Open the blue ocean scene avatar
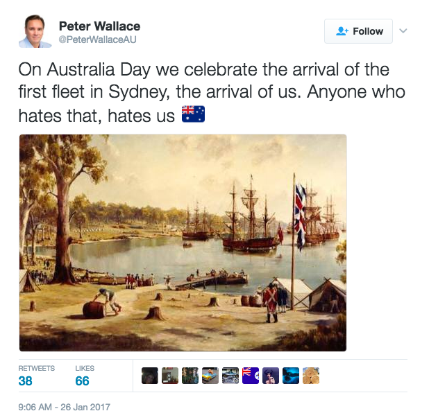 coord(291,376)
